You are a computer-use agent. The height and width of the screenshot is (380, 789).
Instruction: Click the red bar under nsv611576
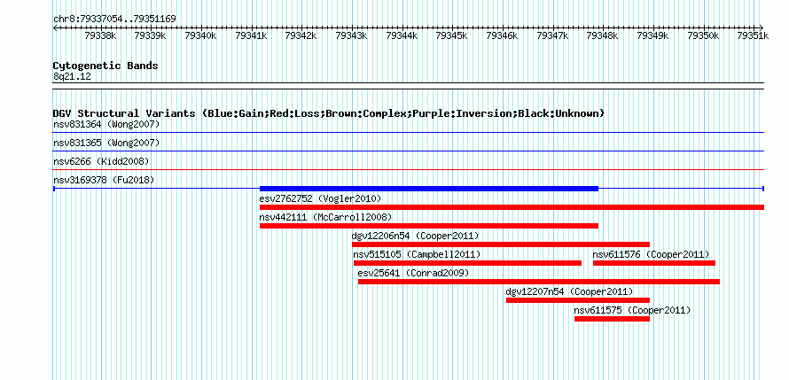[654, 263]
